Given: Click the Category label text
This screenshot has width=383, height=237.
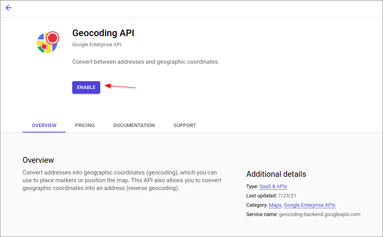Looking at the screenshot, I should tap(257, 205).
